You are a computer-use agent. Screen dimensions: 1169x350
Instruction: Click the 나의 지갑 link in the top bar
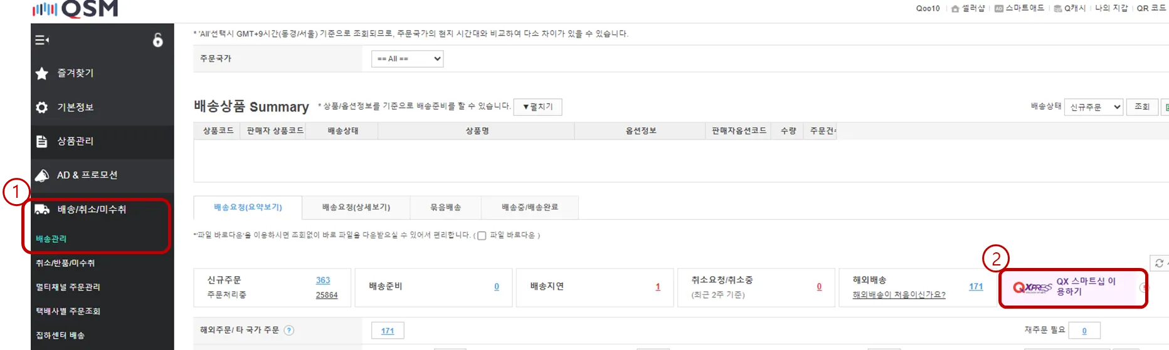pyautogui.click(x=1111, y=9)
